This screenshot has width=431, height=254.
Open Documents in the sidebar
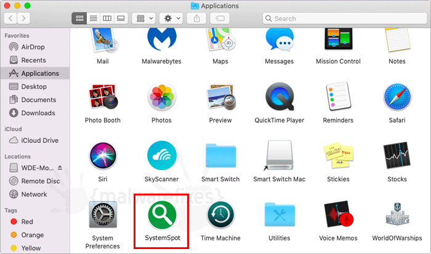coord(35,100)
